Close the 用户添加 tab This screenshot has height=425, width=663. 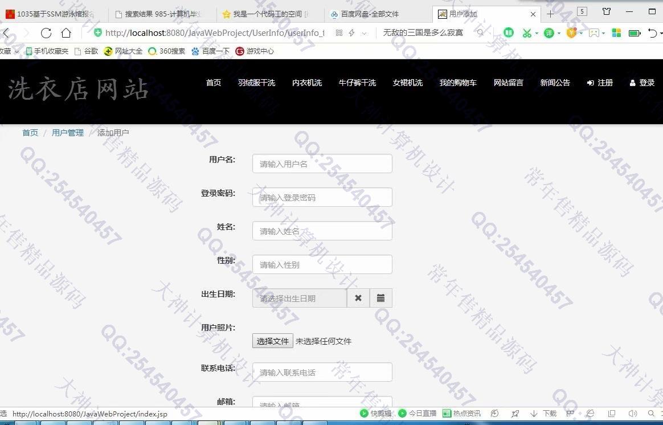point(533,14)
